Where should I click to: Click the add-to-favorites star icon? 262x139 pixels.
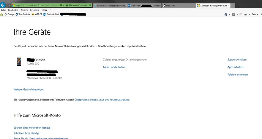(2, 14)
